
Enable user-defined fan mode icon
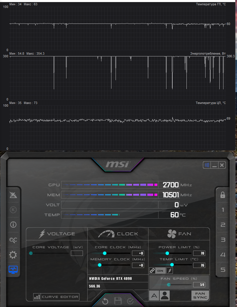(164, 296)
